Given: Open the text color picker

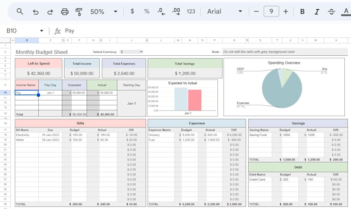Looking at the screenshot, I should 346,12.
